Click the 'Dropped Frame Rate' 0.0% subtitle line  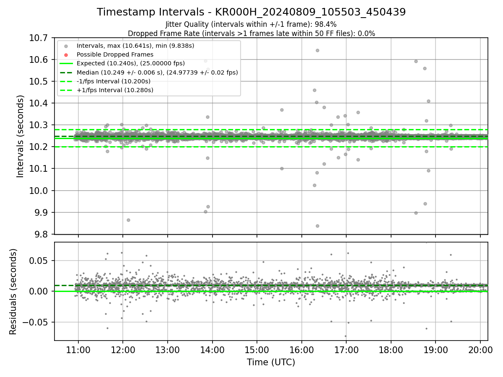(x=251, y=34)
